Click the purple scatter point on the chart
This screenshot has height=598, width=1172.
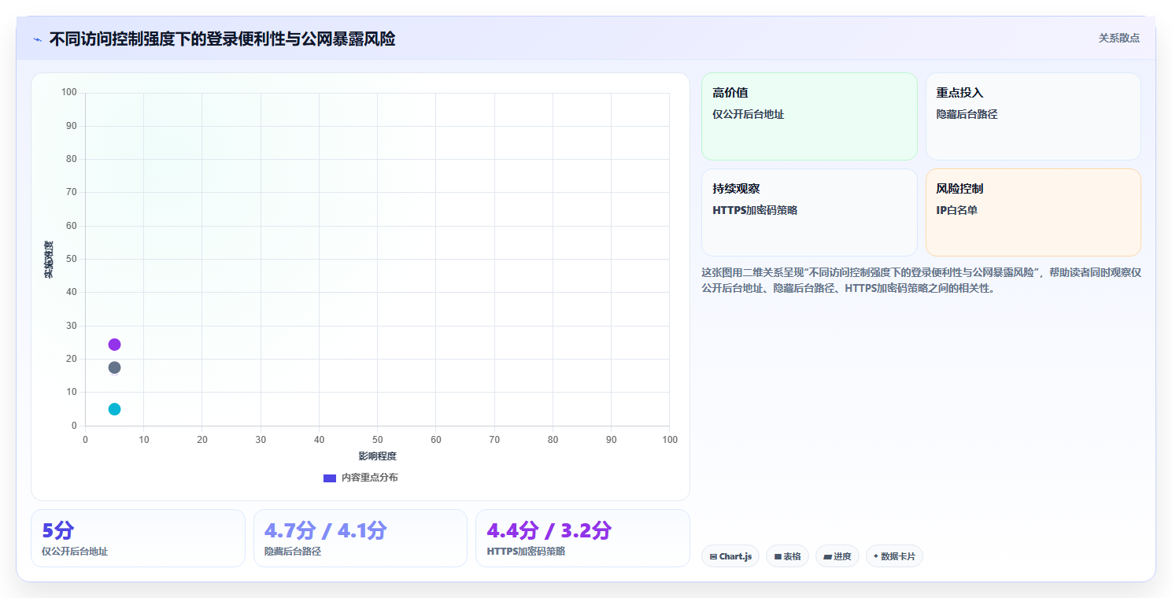click(x=114, y=345)
